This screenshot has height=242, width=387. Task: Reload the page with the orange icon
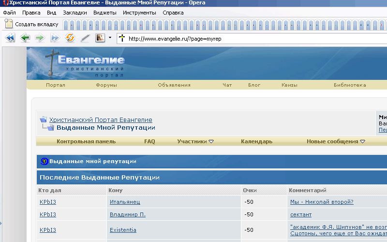70,38
